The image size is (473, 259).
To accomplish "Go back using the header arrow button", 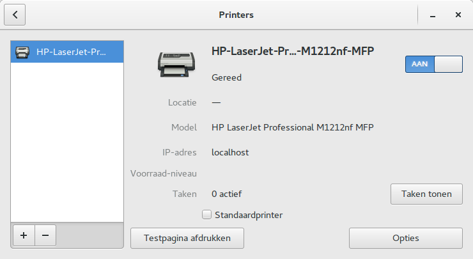I will 15,14.
